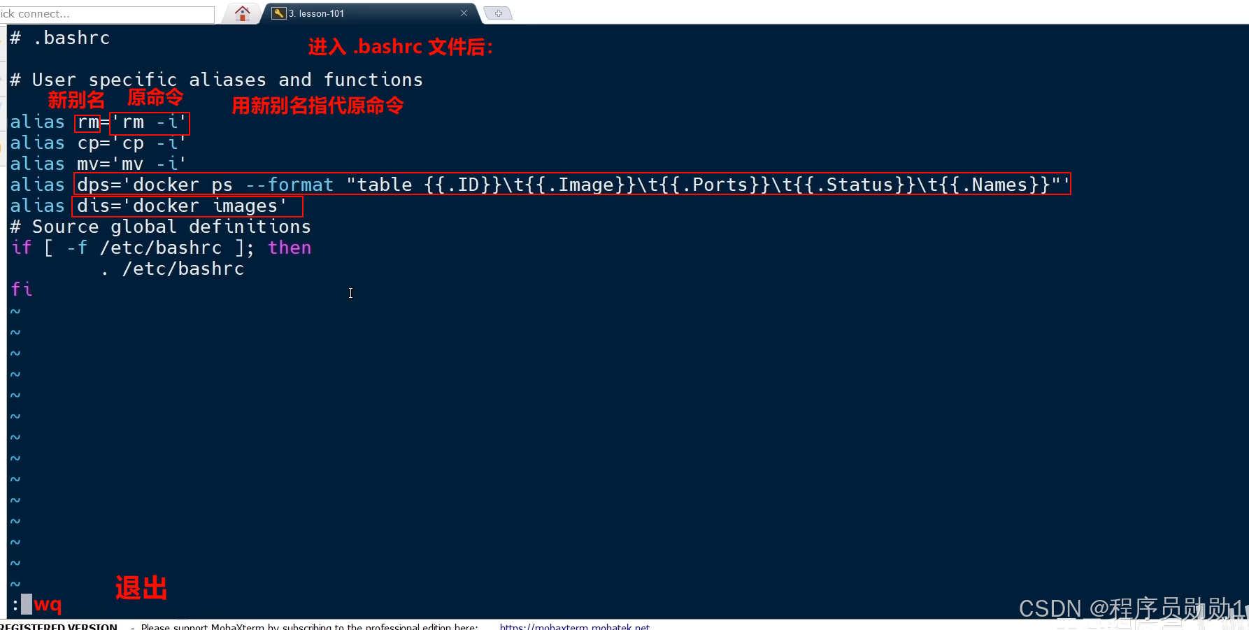Switch to the 3. lesson-101 tab

pyautogui.click(x=316, y=13)
